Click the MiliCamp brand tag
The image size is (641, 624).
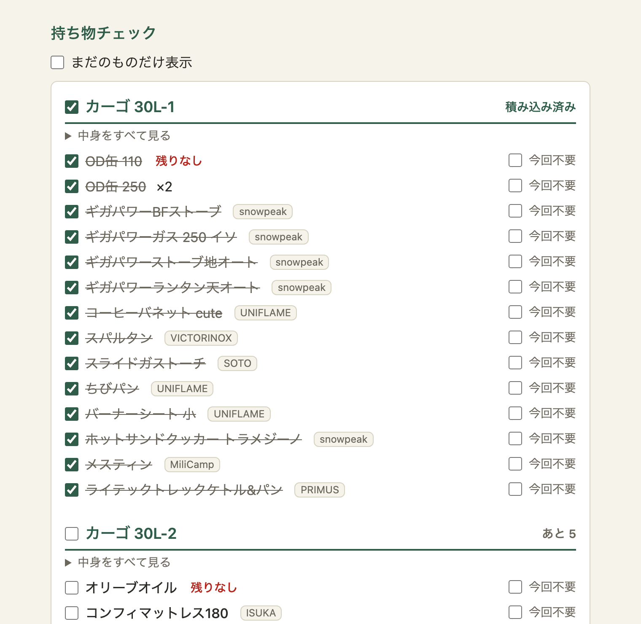pyautogui.click(x=192, y=465)
